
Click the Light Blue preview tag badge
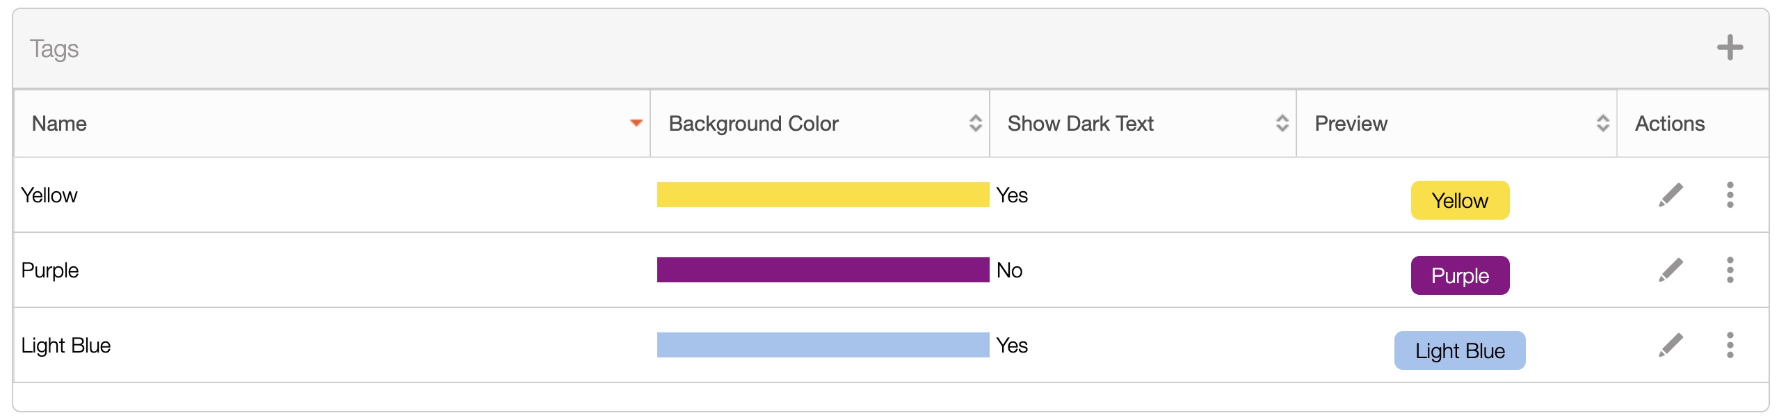[1460, 350]
